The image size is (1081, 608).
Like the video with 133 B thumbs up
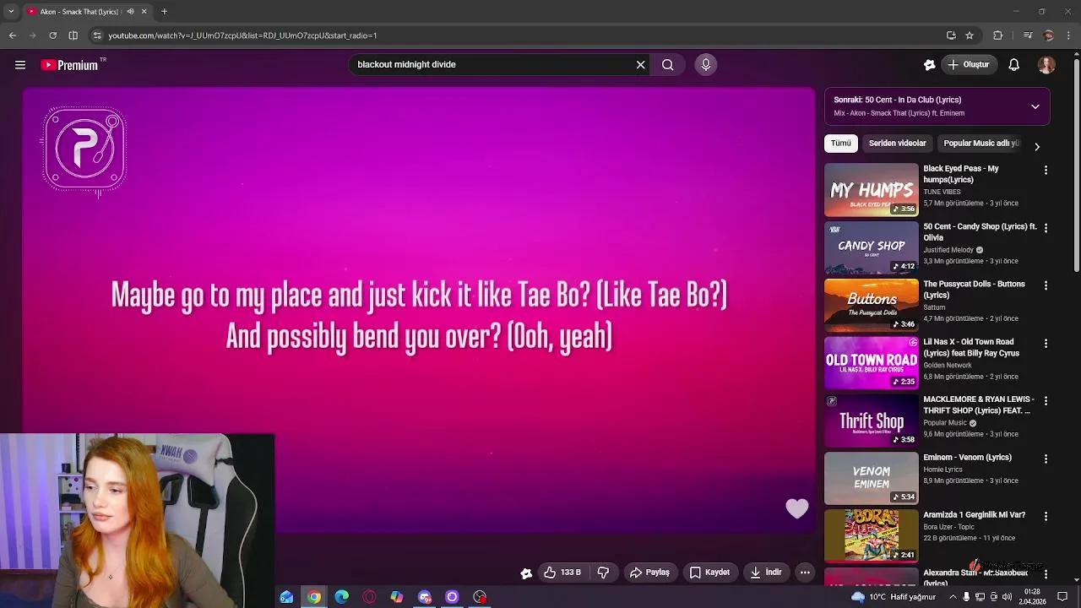tap(562, 573)
